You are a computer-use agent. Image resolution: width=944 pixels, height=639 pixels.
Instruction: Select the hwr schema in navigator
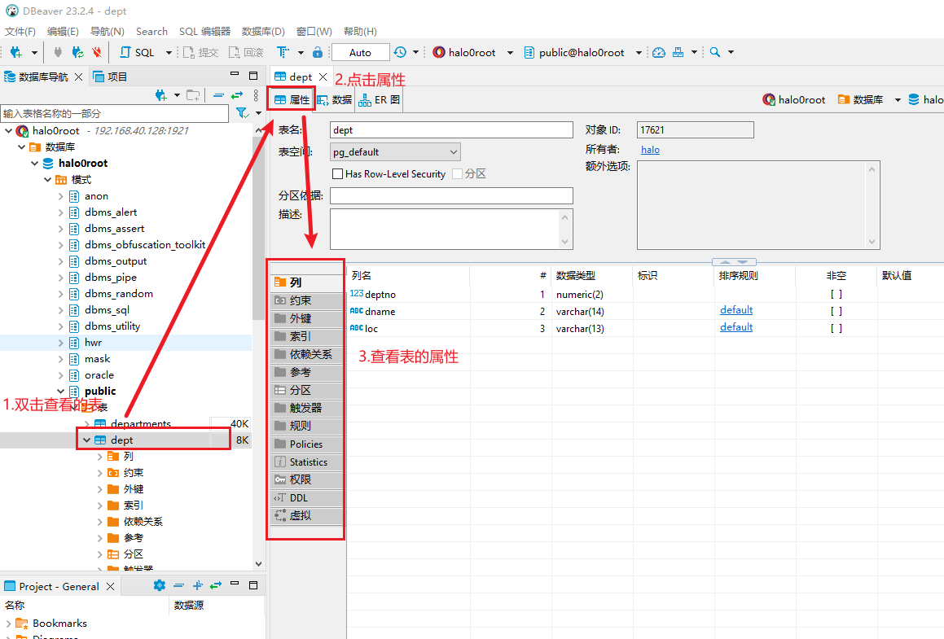tap(94, 343)
